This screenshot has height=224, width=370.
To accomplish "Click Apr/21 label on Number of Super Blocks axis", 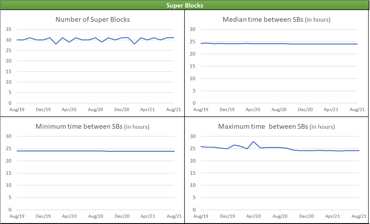I will click(147, 109).
